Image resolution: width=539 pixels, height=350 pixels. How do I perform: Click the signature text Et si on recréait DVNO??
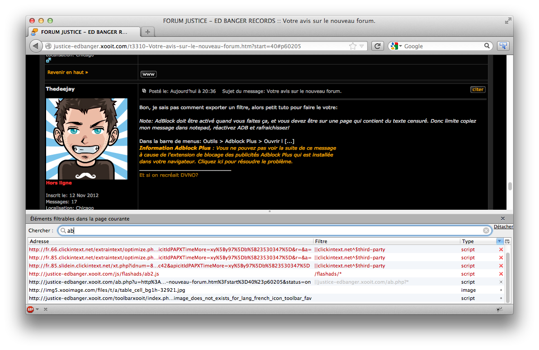[169, 175]
